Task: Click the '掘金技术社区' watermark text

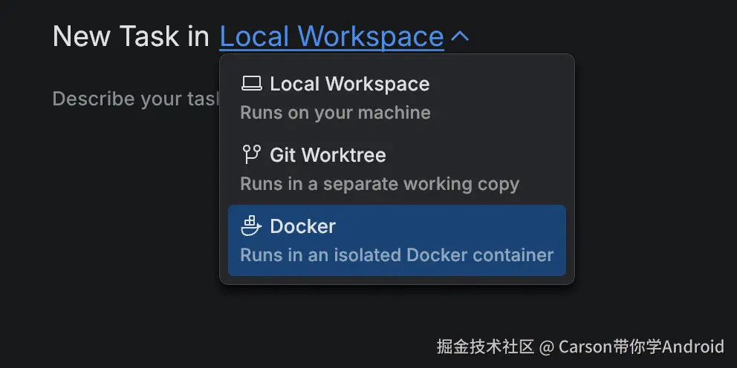Action: 486,347
